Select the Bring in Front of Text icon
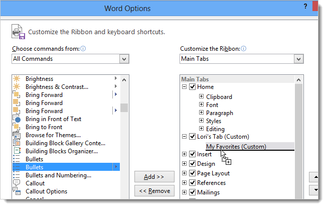 pos(17,119)
